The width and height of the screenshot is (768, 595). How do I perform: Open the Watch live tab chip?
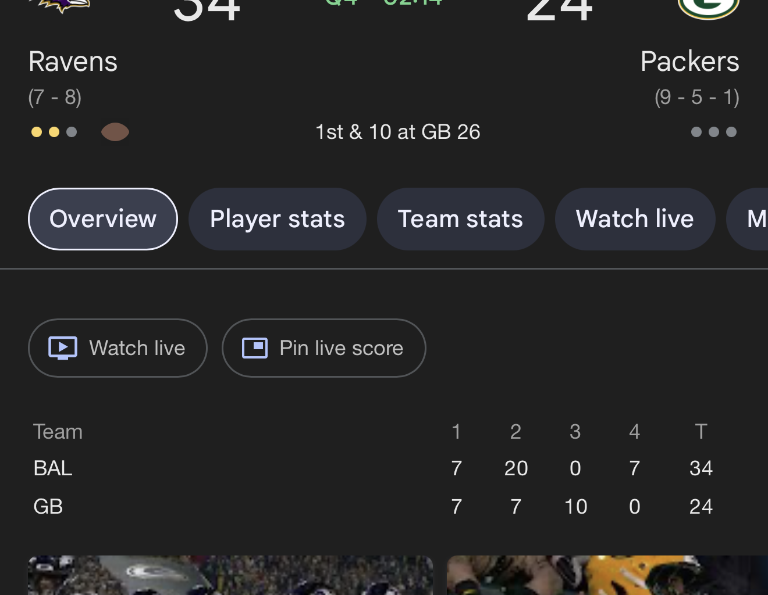(x=635, y=219)
